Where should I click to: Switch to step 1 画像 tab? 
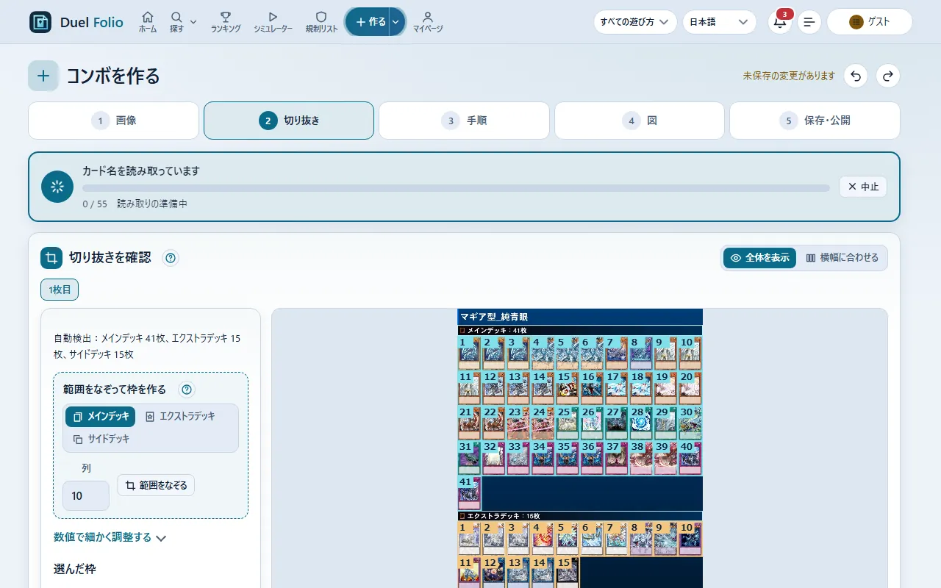point(113,121)
